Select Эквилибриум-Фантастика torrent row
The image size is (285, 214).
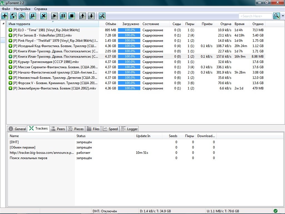(x=136, y=88)
